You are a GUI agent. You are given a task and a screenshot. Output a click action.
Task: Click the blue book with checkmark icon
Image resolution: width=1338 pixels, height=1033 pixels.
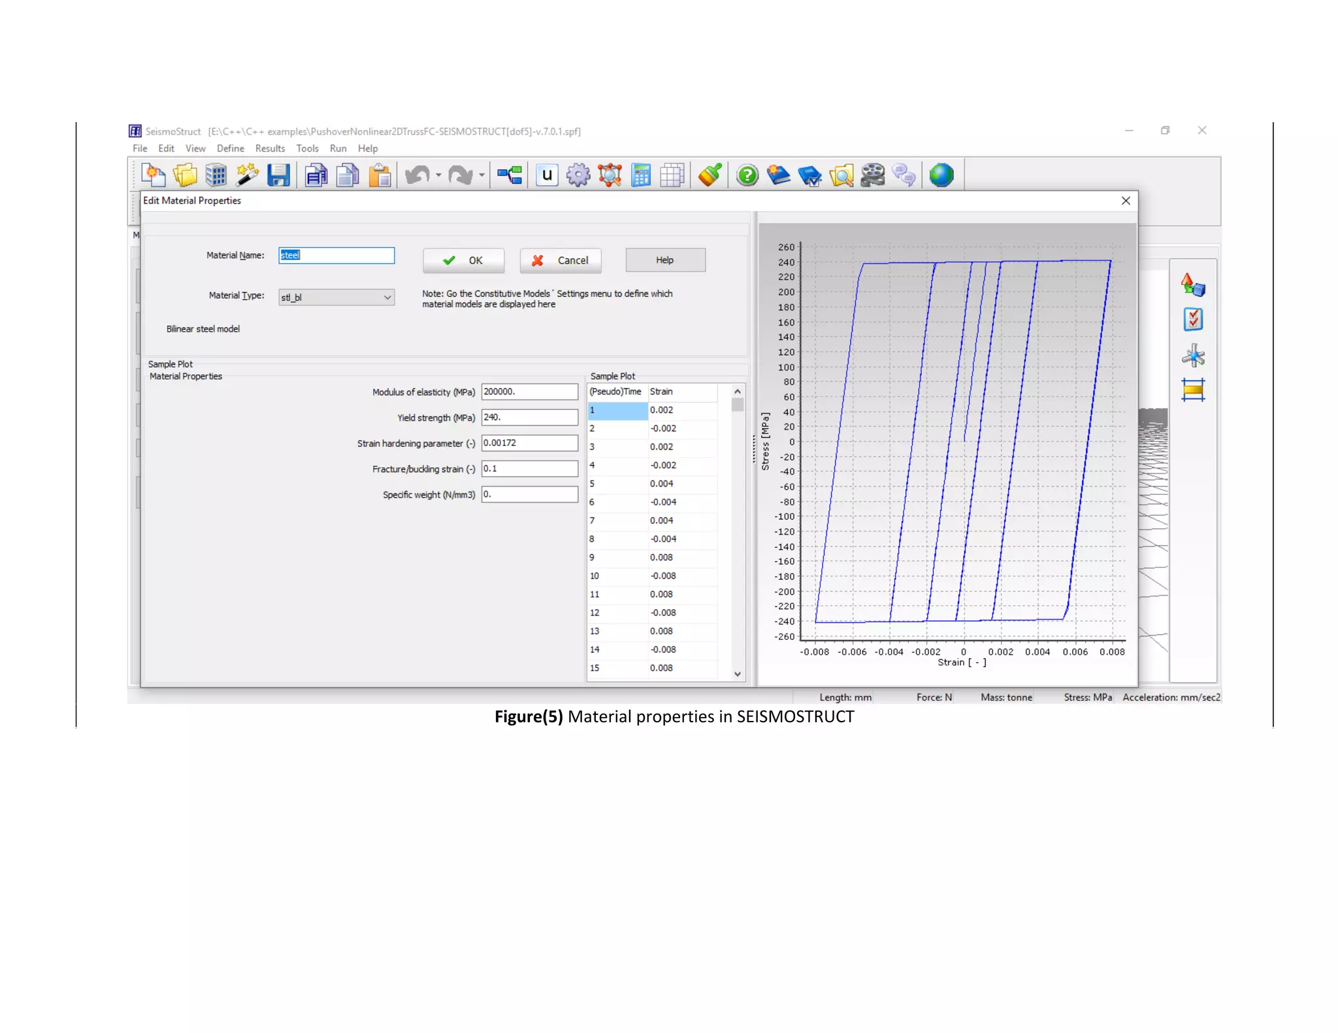(809, 175)
